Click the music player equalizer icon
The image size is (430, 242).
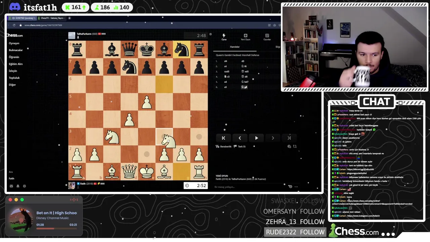(74, 200)
